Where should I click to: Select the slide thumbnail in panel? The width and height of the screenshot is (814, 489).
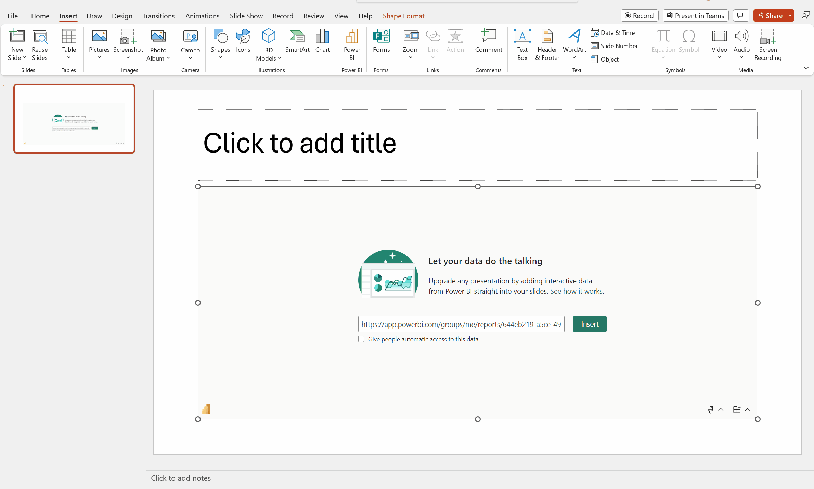[x=74, y=118]
